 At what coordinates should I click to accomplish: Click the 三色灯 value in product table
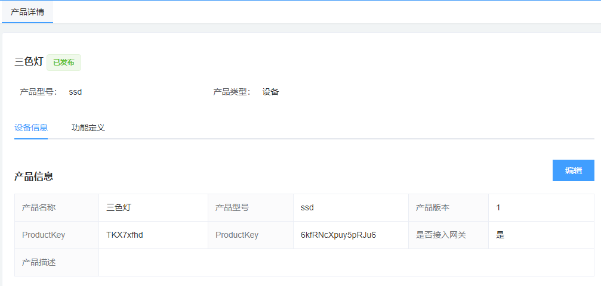pyautogui.click(x=119, y=207)
